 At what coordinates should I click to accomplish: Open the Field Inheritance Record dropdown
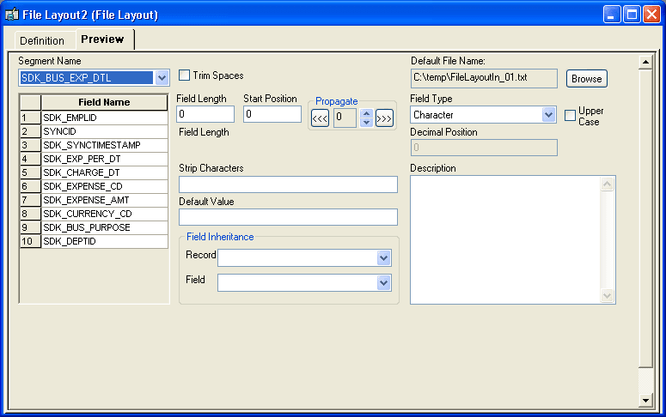click(383, 258)
